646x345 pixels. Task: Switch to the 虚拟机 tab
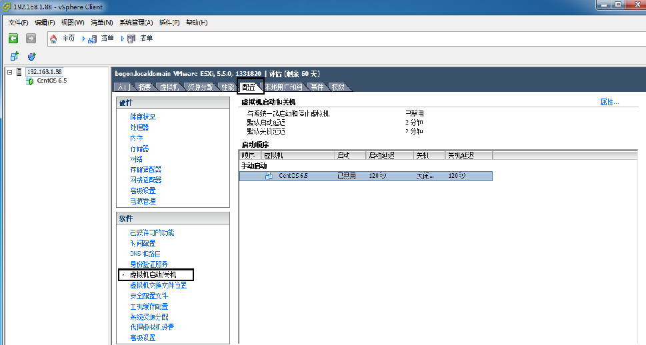pyautogui.click(x=169, y=87)
